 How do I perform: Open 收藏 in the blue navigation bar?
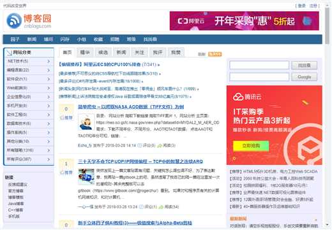(98, 40)
